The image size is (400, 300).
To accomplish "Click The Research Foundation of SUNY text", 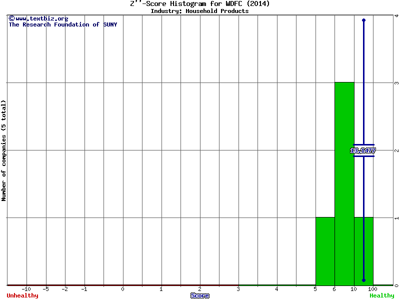I will 63,24.
